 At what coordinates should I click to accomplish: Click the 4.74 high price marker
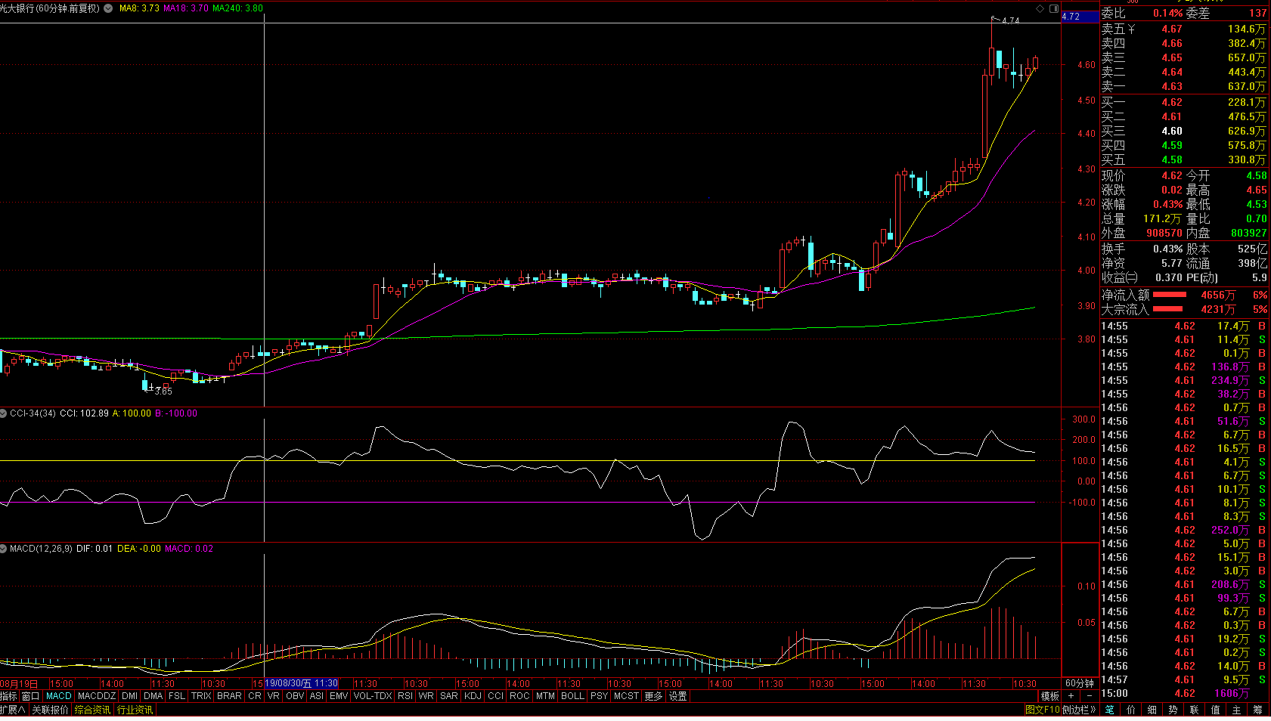click(1011, 20)
